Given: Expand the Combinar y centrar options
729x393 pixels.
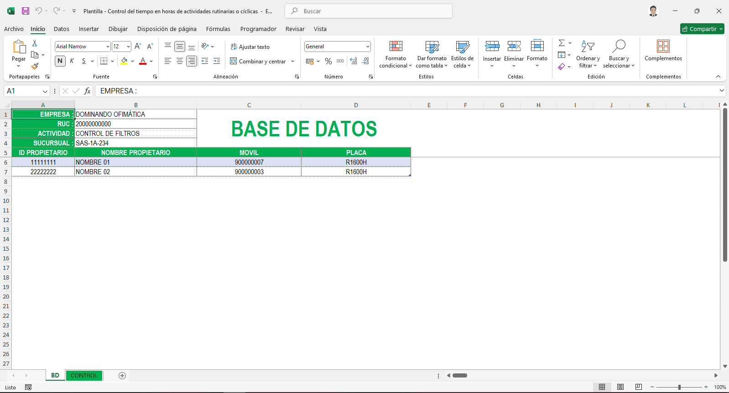Looking at the screenshot, I should tap(292, 61).
